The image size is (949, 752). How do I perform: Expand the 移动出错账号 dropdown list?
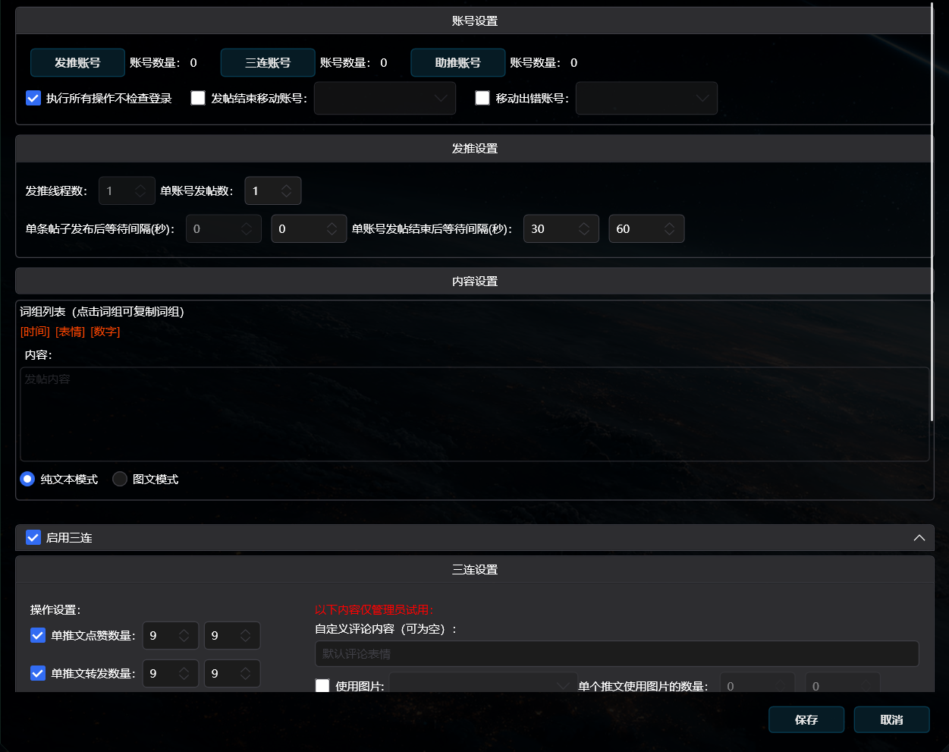pos(646,99)
